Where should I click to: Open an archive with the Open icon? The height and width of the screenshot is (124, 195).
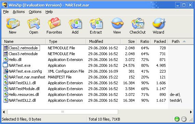click(x=33, y=23)
